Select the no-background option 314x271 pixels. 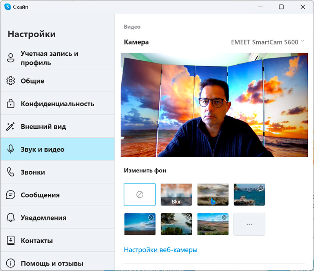[140, 195]
